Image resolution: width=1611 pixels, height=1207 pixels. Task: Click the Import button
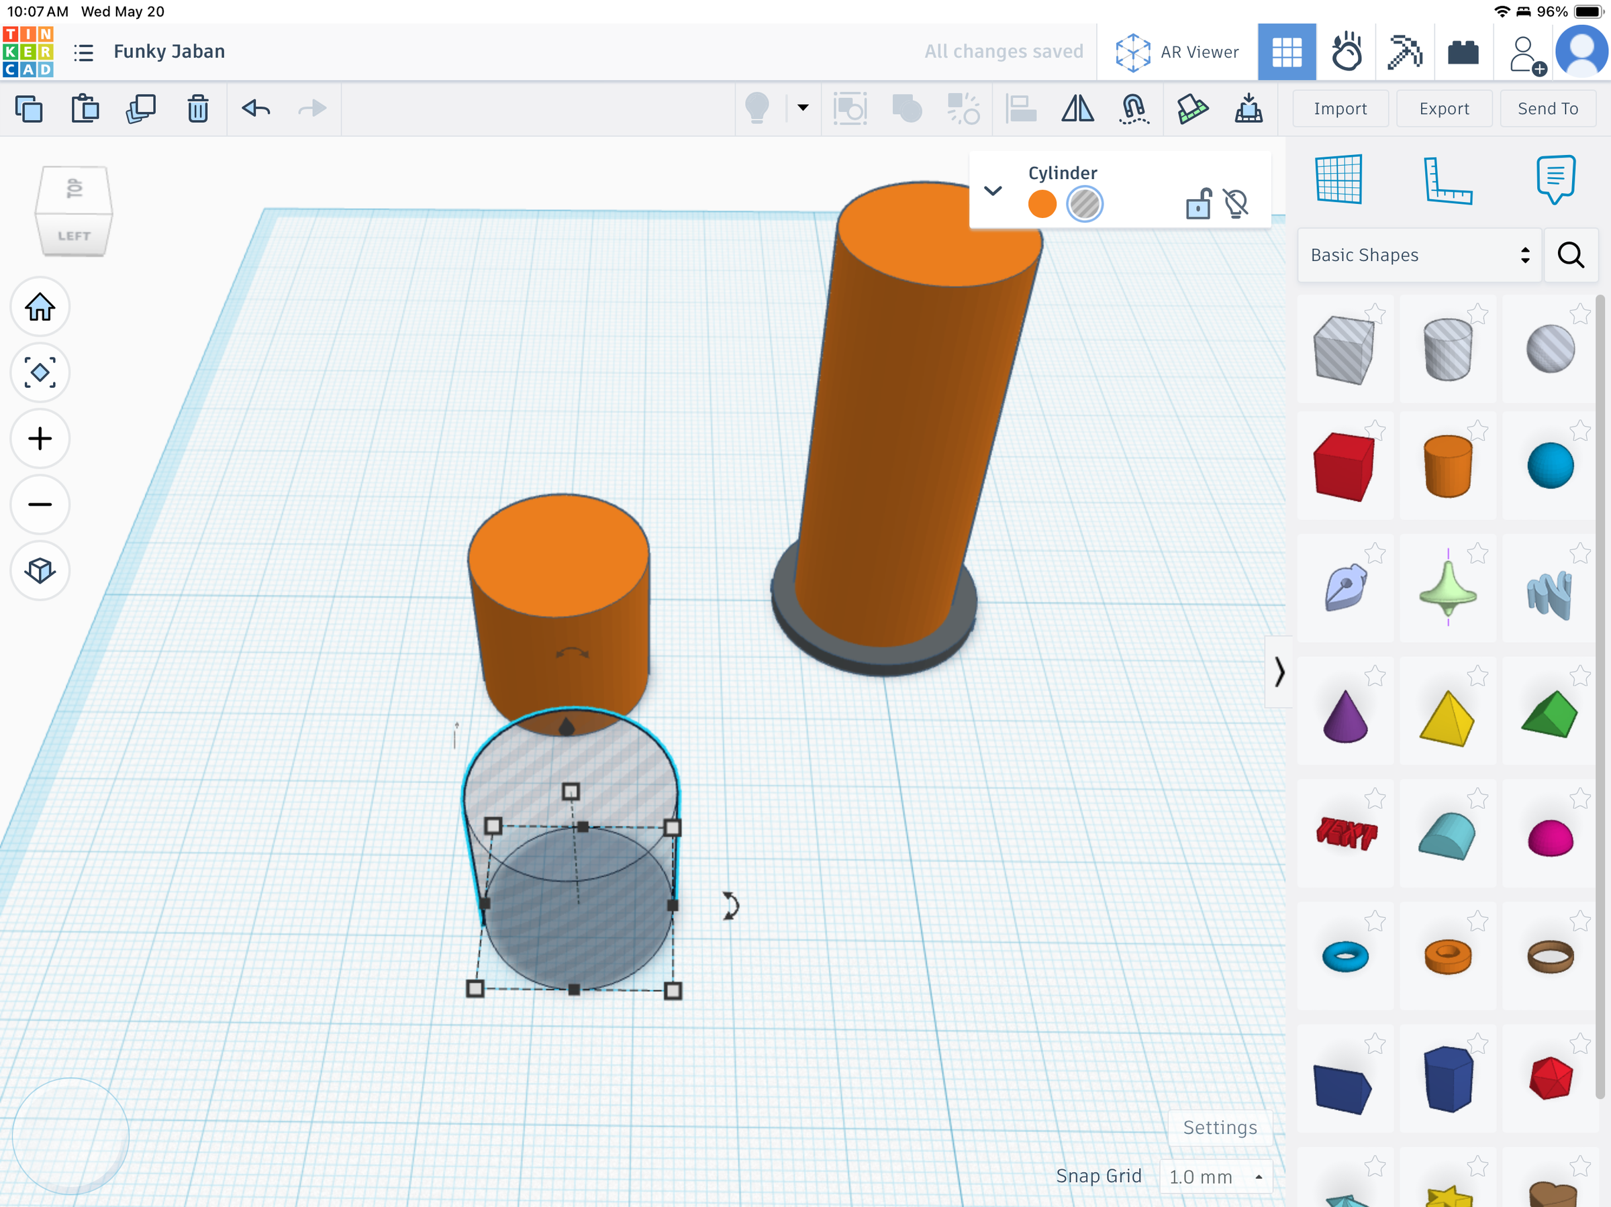[x=1340, y=109]
